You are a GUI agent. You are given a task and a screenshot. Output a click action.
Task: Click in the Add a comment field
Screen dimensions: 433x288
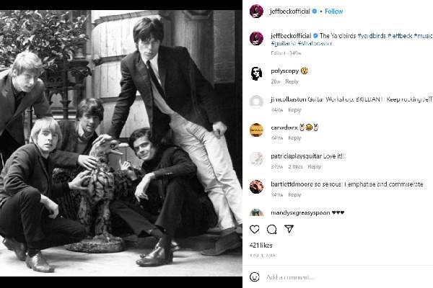click(x=325, y=276)
